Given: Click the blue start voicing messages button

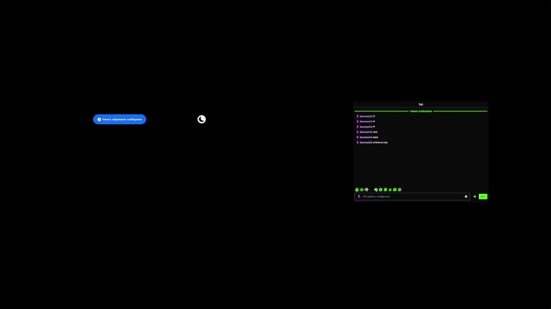Looking at the screenshot, I should pyautogui.click(x=119, y=119).
